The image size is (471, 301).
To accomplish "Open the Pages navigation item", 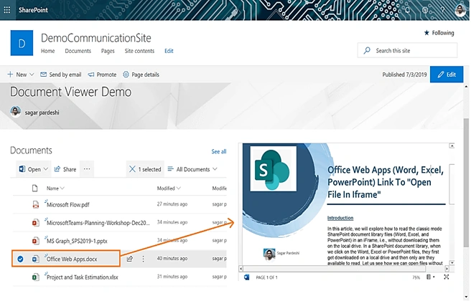I will 108,51.
